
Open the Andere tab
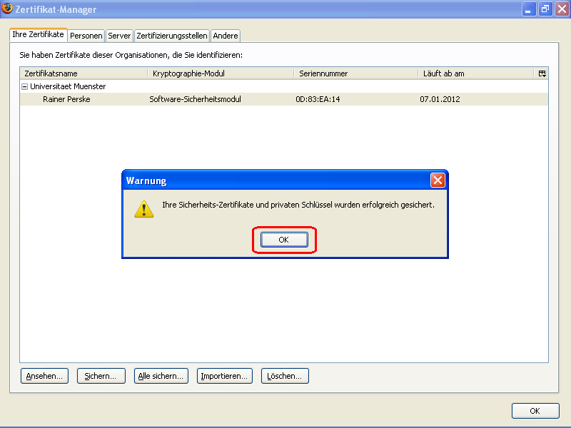225,35
